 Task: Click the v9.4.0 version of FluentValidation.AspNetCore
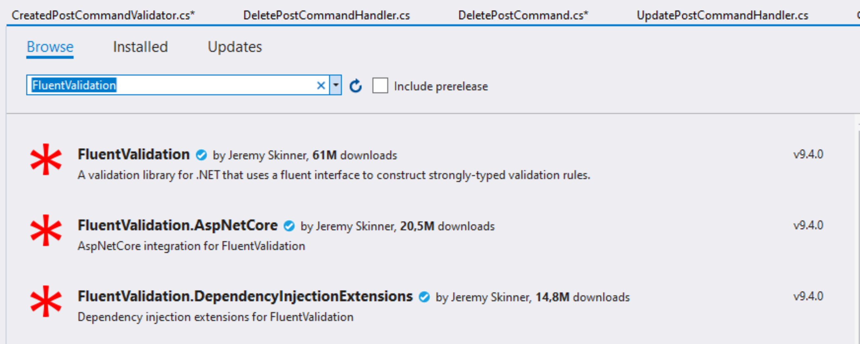point(808,225)
